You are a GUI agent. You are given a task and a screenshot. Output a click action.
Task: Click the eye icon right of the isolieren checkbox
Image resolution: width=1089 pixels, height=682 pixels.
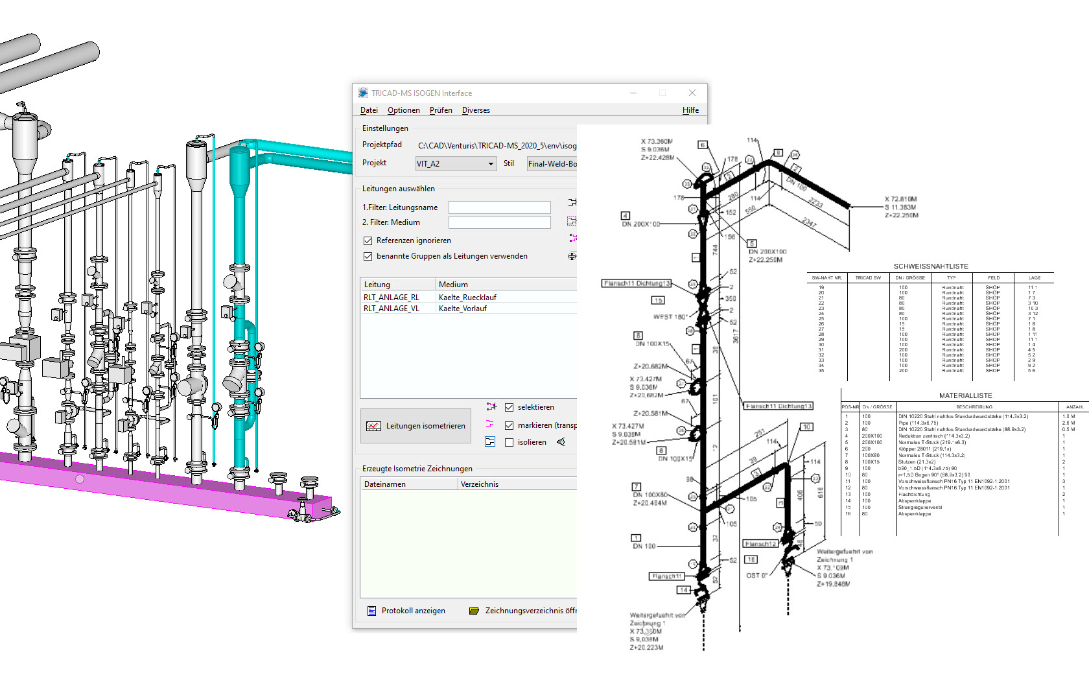coord(560,441)
